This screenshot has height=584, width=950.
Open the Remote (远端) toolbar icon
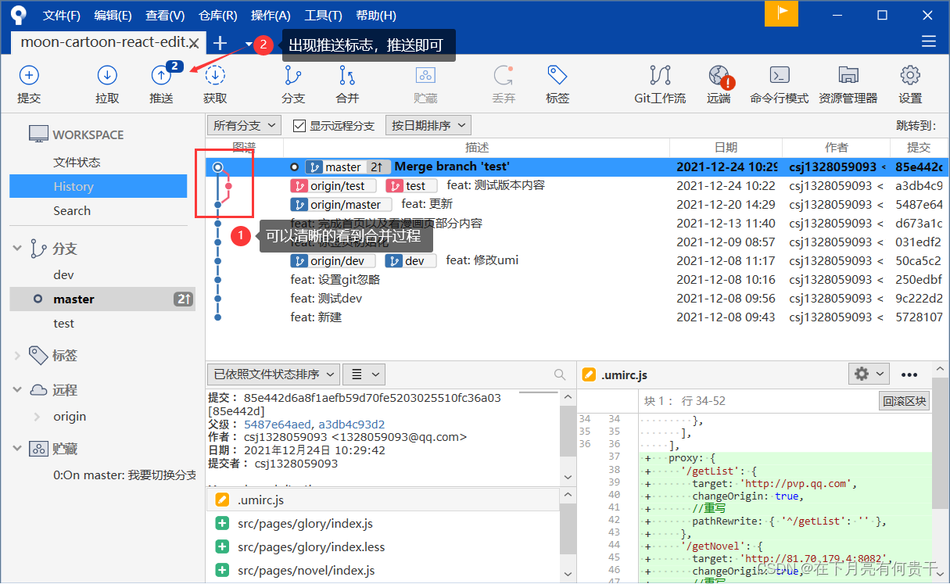[x=719, y=75]
